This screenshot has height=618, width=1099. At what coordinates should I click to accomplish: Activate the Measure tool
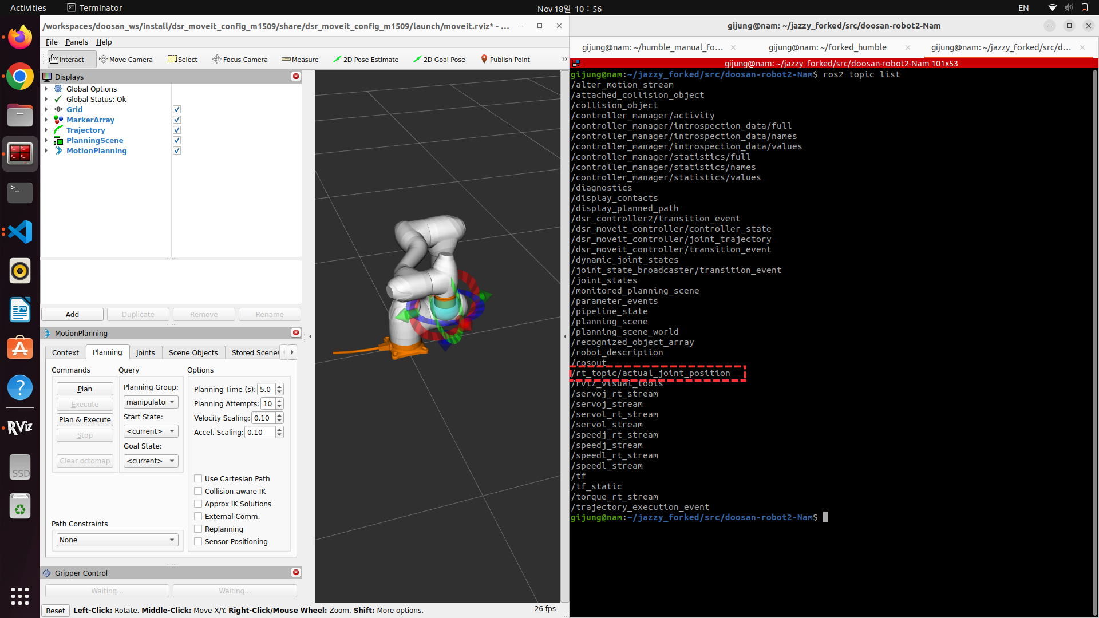300,60
